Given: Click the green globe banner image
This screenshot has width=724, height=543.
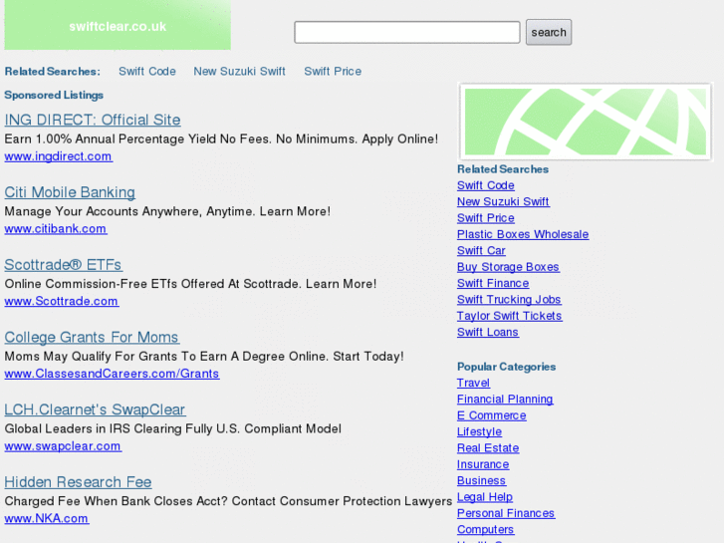Looking at the screenshot, I should 585,122.
